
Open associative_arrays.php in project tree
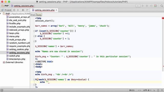tap(18, 17)
